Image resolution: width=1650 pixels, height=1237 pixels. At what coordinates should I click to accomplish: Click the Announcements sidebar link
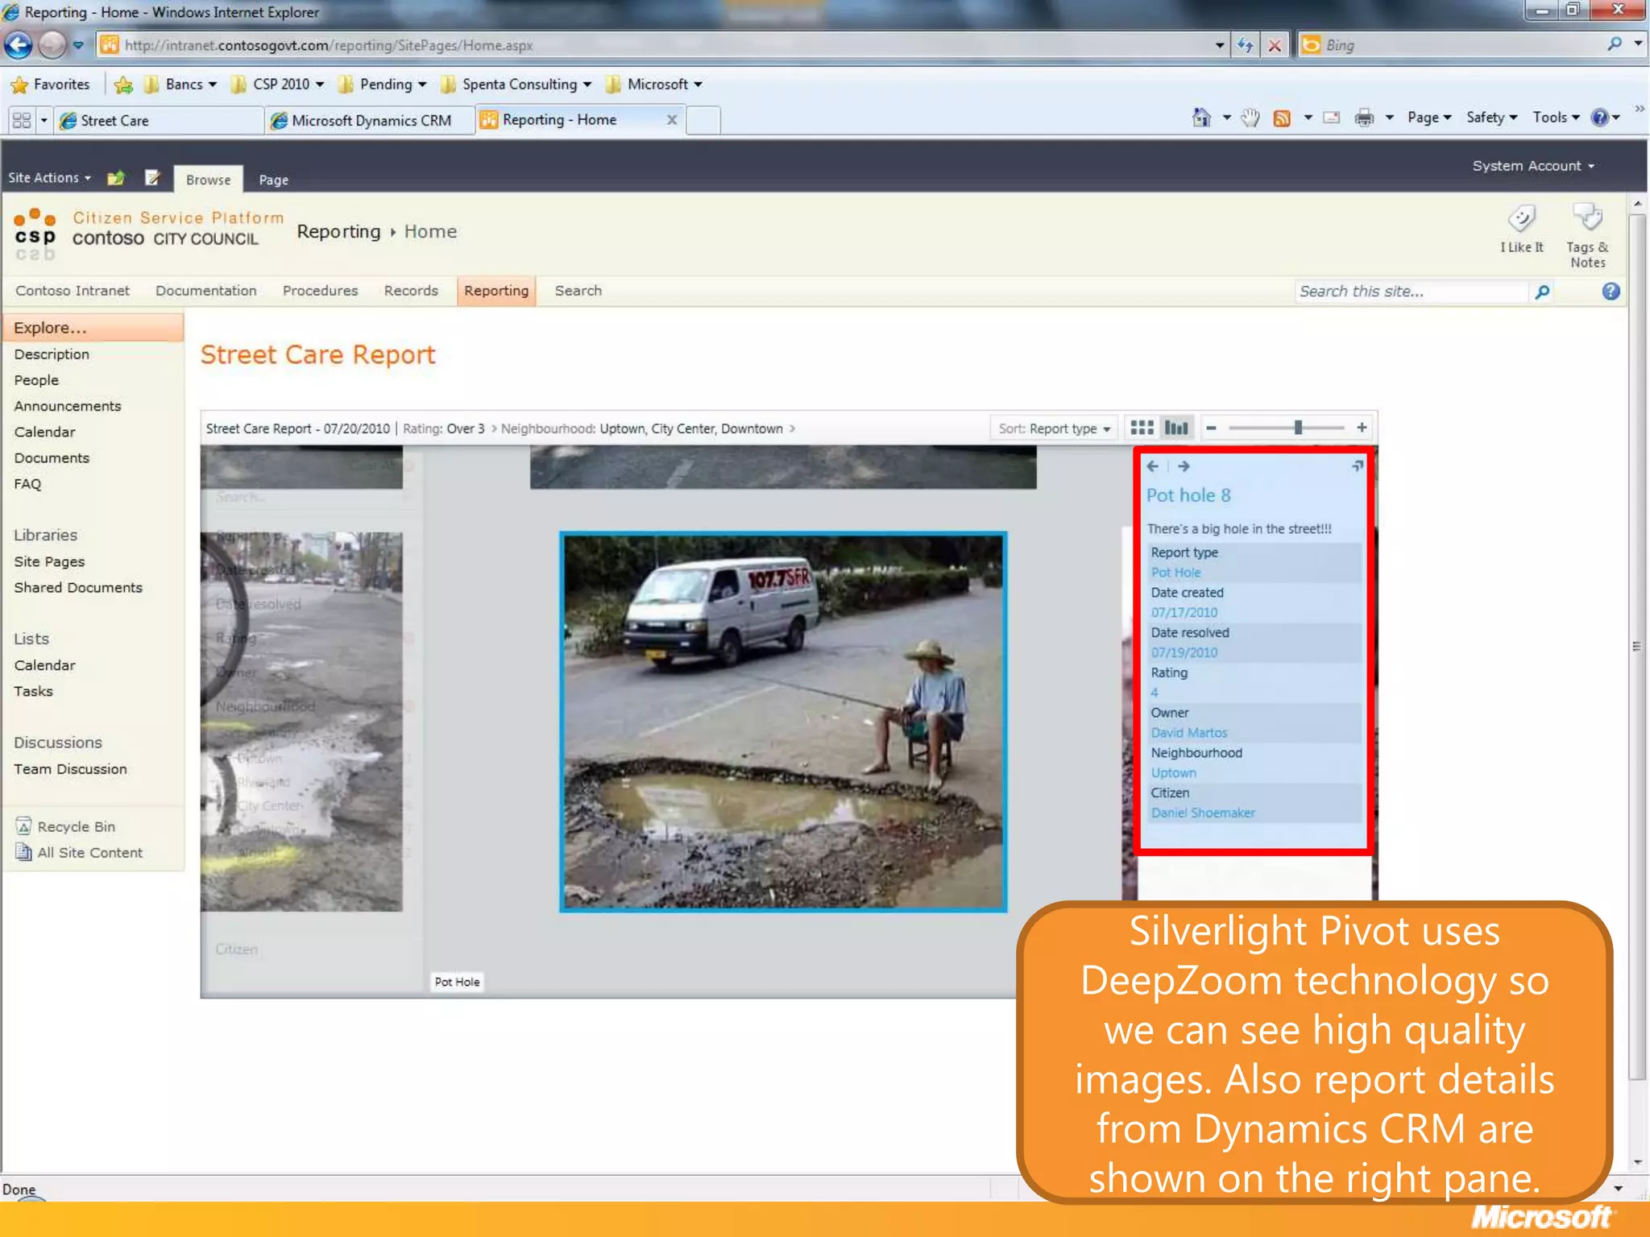click(x=68, y=406)
